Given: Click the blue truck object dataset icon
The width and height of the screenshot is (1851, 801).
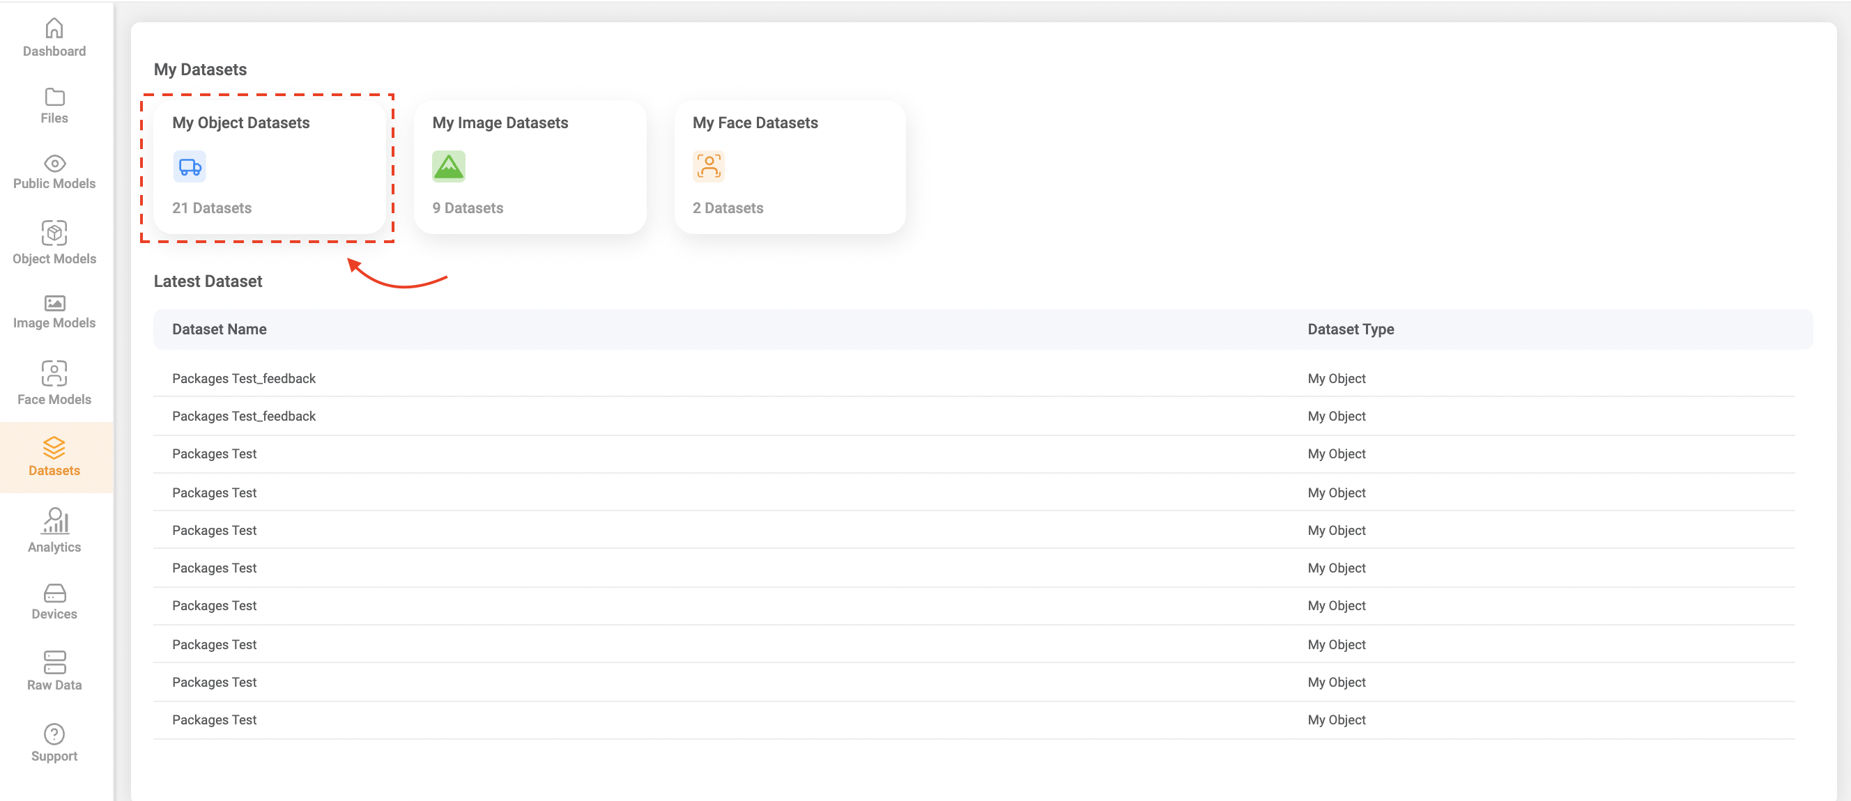Looking at the screenshot, I should tap(190, 166).
